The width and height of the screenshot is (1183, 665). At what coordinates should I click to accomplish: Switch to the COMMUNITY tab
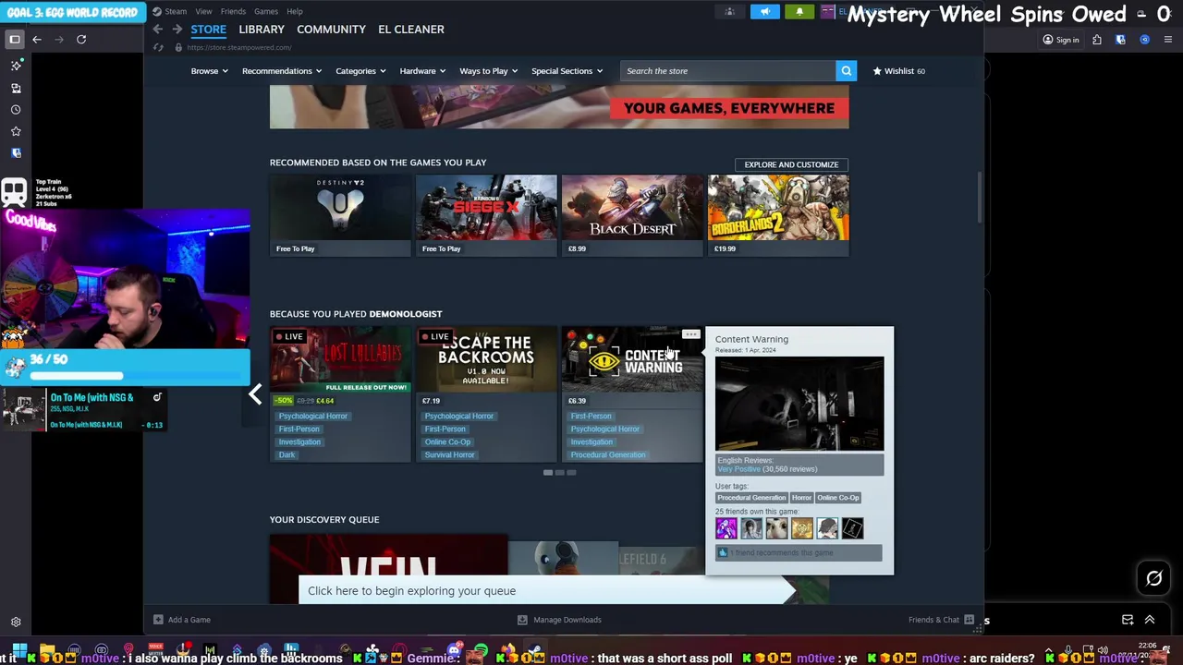pos(331,30)
